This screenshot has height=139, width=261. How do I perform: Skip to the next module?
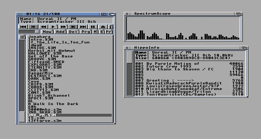click(x=83, y=27)
